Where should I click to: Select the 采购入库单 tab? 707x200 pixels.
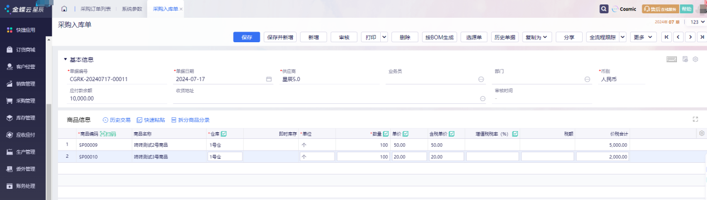[x=165, y=9]
